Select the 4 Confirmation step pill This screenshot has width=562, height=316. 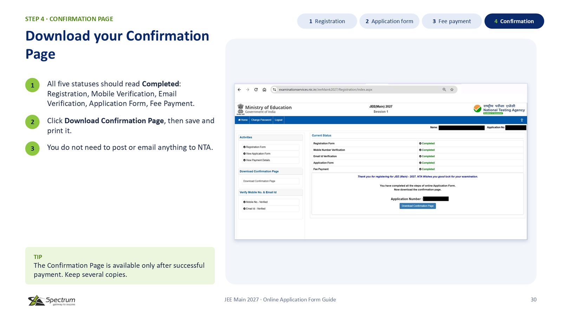click(x=514, y=21)
